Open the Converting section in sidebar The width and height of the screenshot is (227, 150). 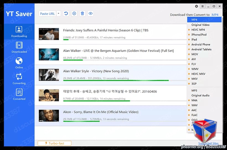coord(19,79)
